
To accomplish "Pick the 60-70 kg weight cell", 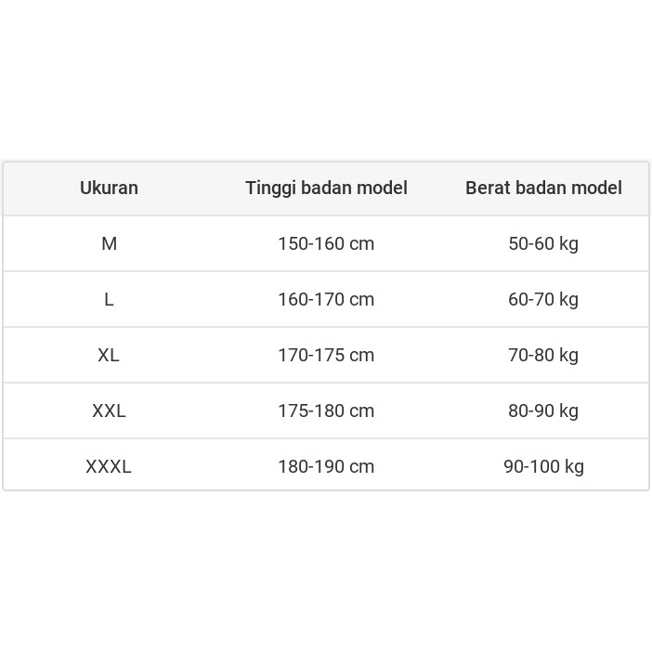I will [x=543, y=299].
